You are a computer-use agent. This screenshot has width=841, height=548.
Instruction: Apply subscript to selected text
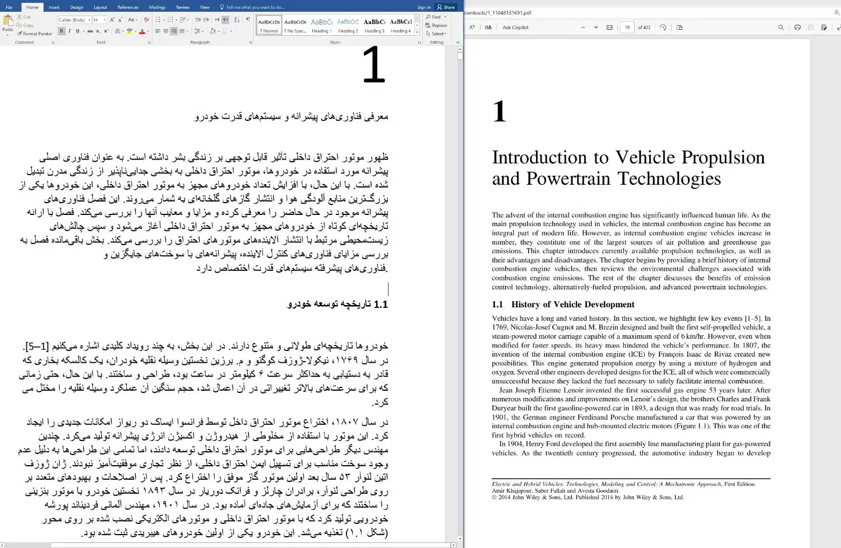(x=98, y=31)
